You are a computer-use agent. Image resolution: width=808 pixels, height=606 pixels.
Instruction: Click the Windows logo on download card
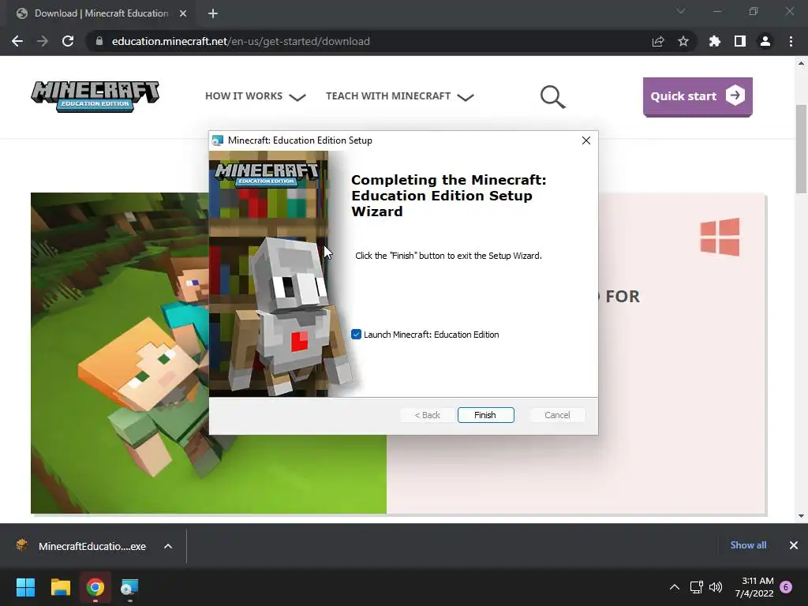(x=720, y=237)
